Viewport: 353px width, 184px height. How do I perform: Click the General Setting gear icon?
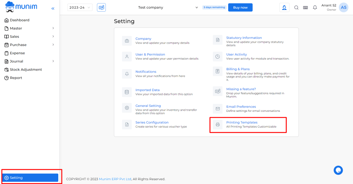pos(127,108)
